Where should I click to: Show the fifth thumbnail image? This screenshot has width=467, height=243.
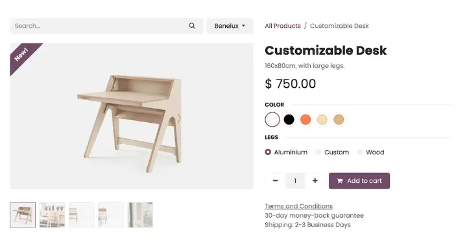[140, 215]
